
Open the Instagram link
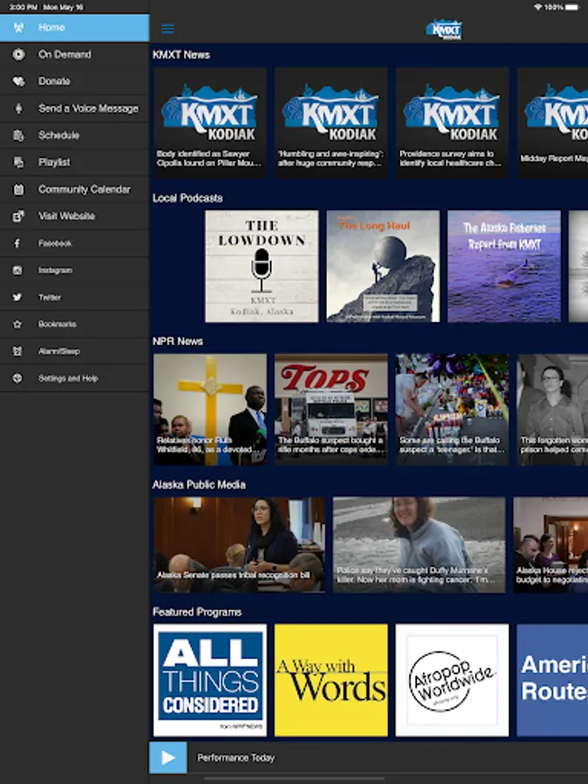75,271
